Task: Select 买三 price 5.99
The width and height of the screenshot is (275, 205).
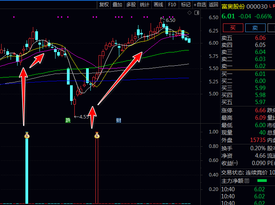Action: [260, 88]
